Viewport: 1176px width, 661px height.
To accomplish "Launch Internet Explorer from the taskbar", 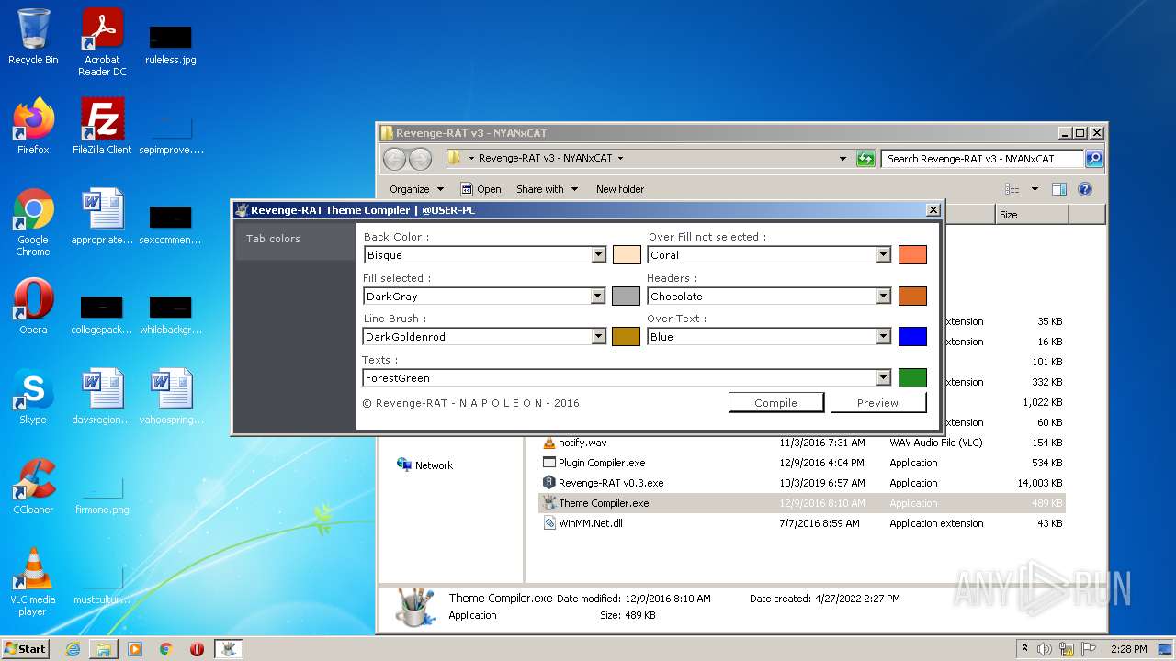I will tap(73, 649).
